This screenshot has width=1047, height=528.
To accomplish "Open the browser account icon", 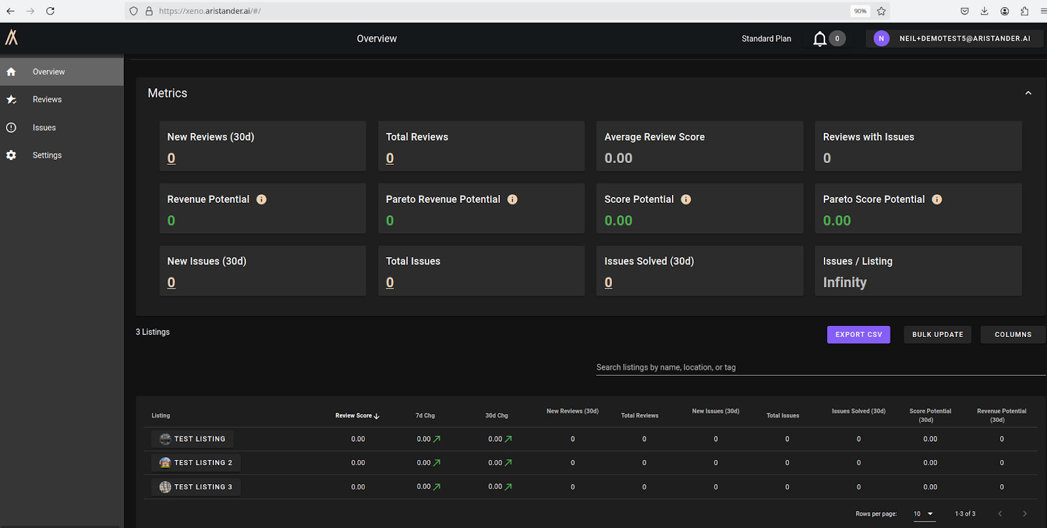I will coord(1004,11).
